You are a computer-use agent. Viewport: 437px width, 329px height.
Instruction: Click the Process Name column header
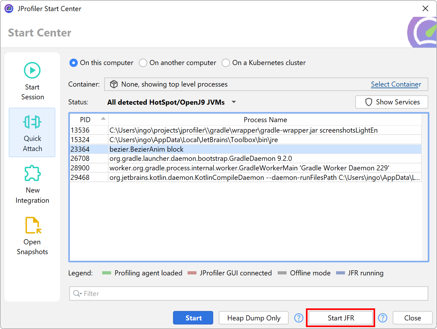pyautogui.click(x=265, y=120)
